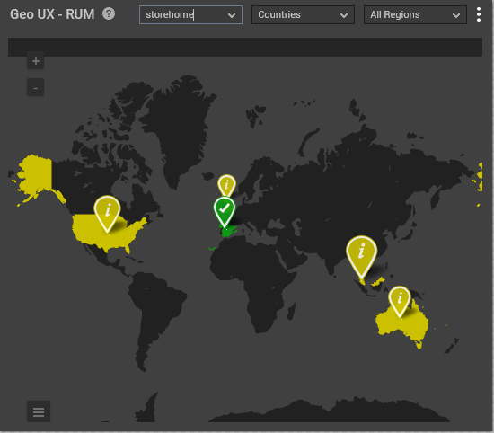
Task: Open the Countries dropdown
Action: coord(303,14)
